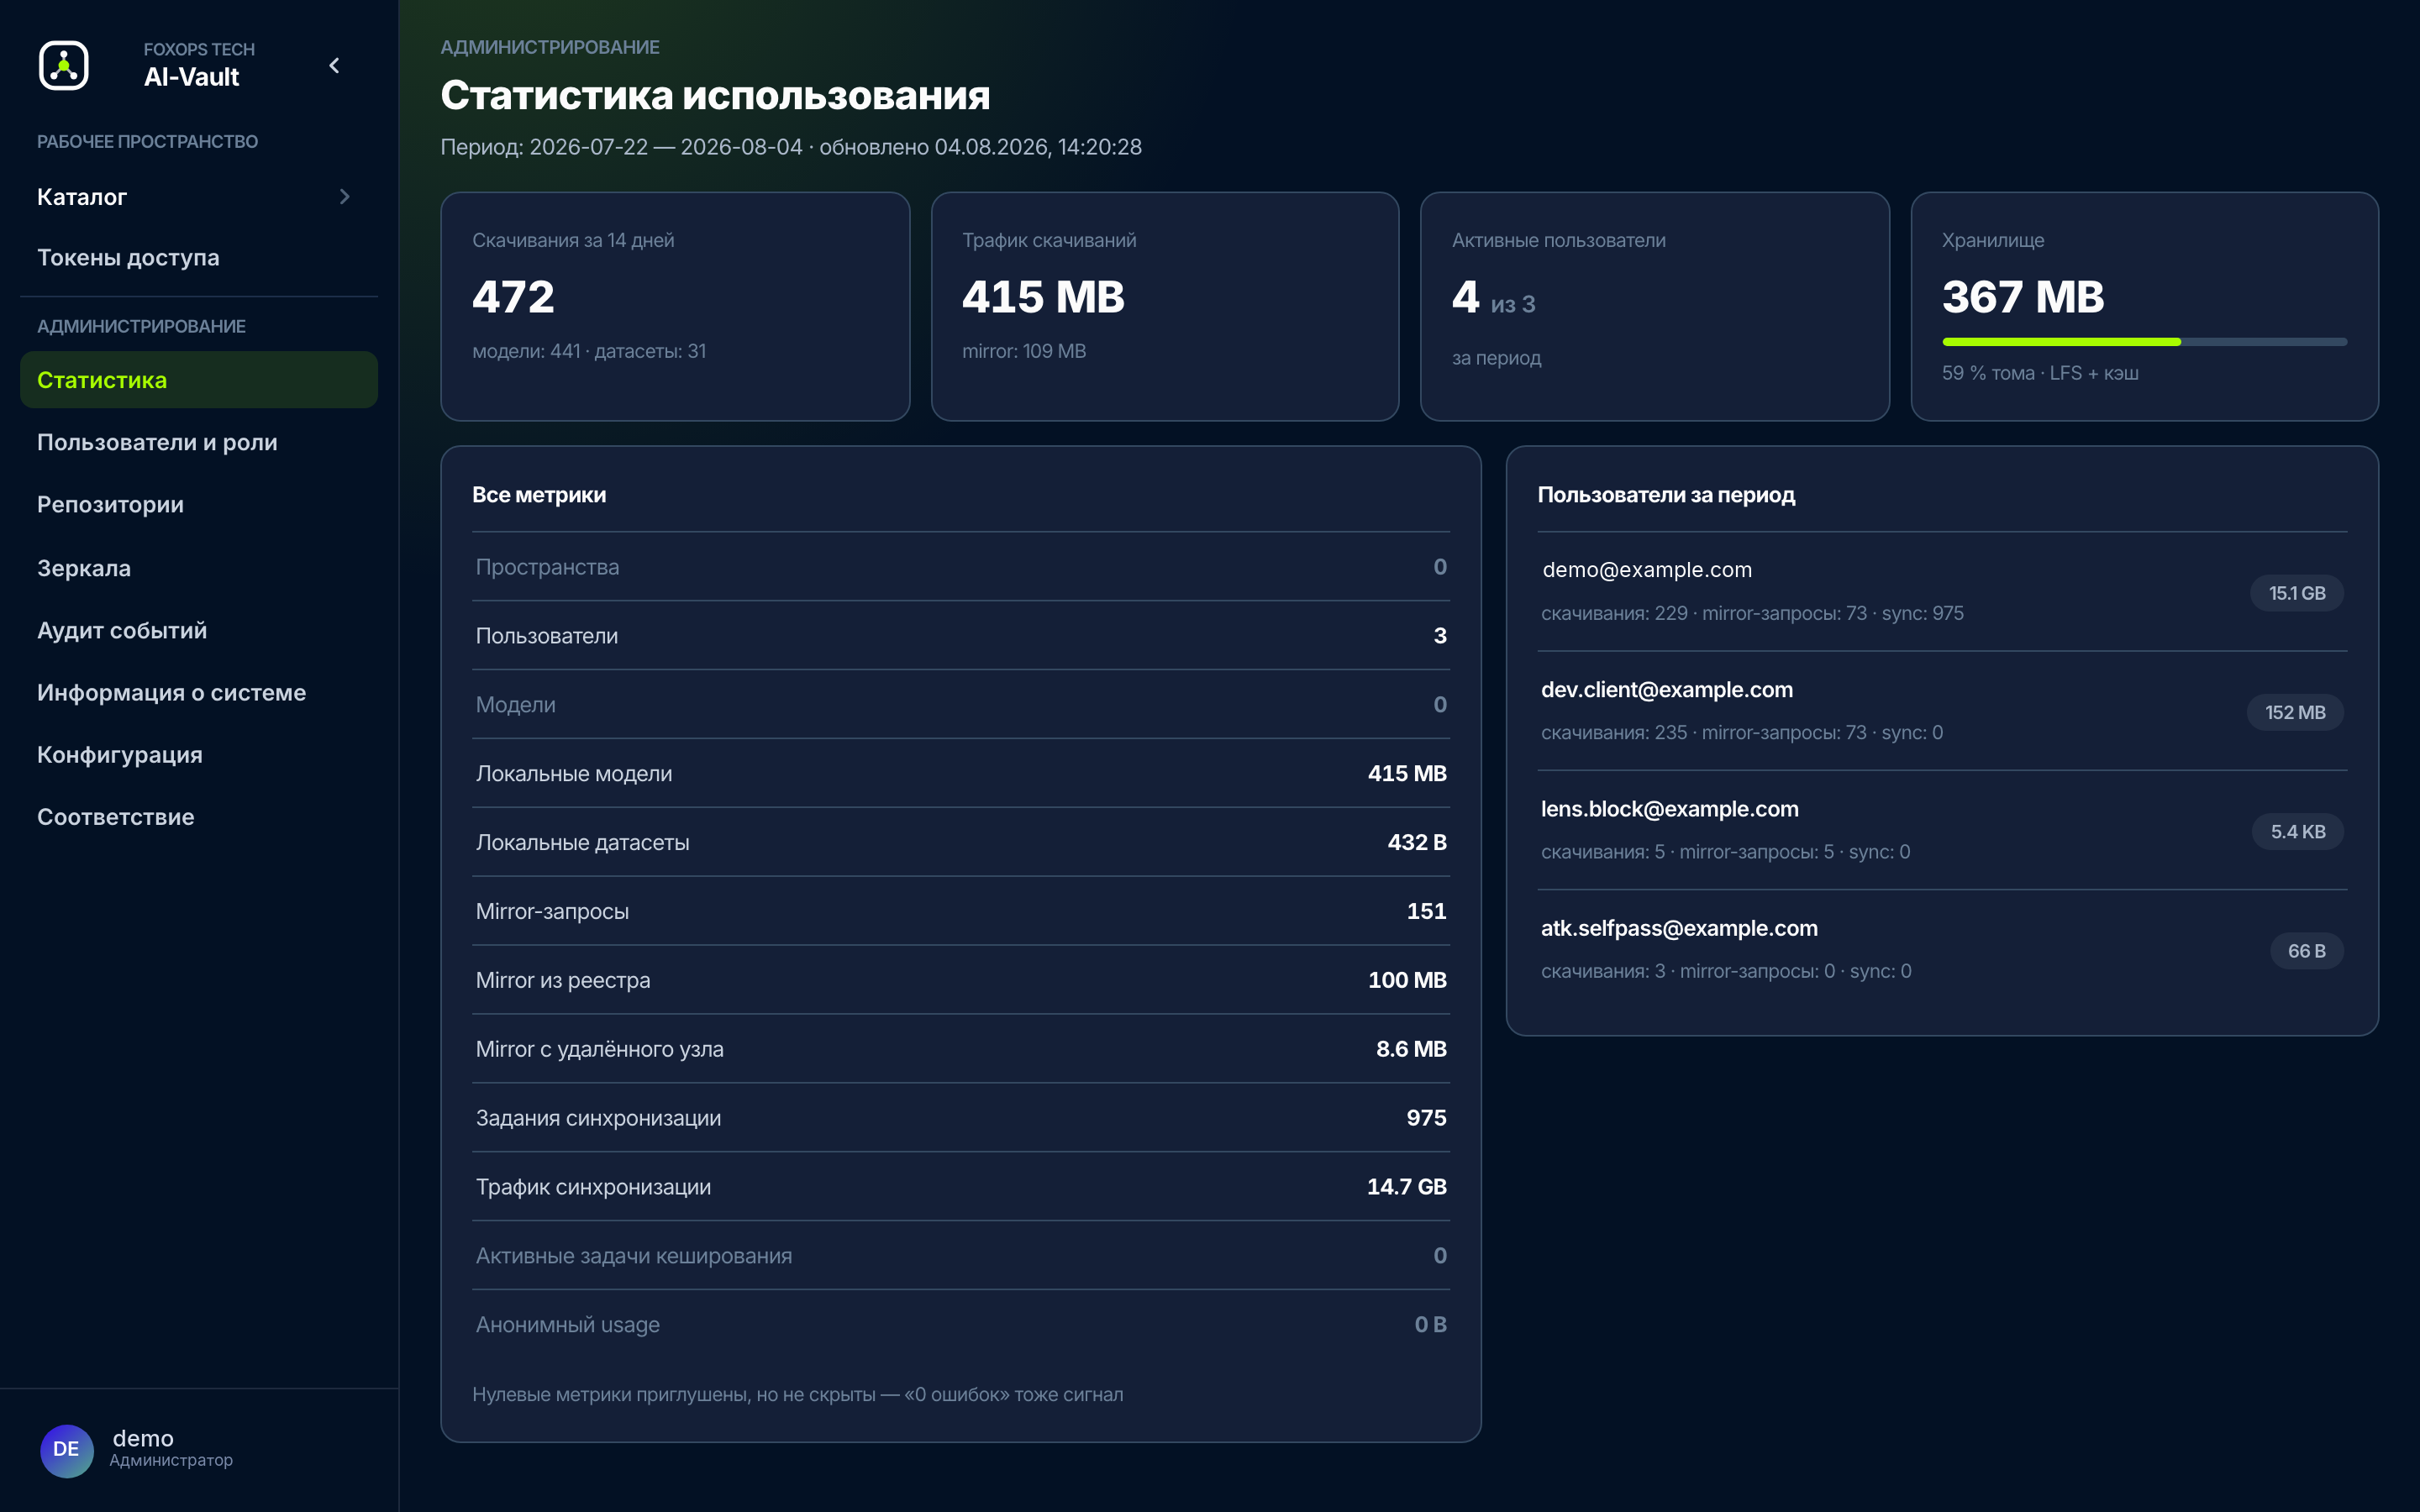This screenshot has width=2420, height=1512.
Task: Click the Период date range line
Action: (x=791, y=147)
